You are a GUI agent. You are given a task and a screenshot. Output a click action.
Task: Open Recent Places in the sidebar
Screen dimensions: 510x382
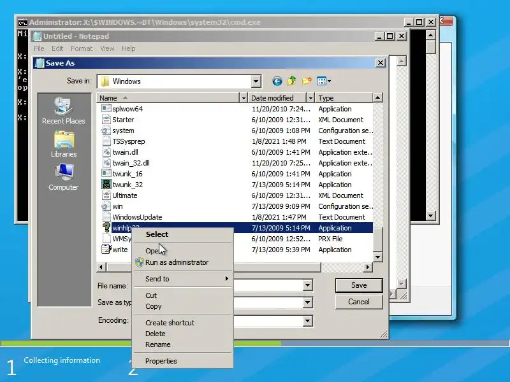point(63,110)
